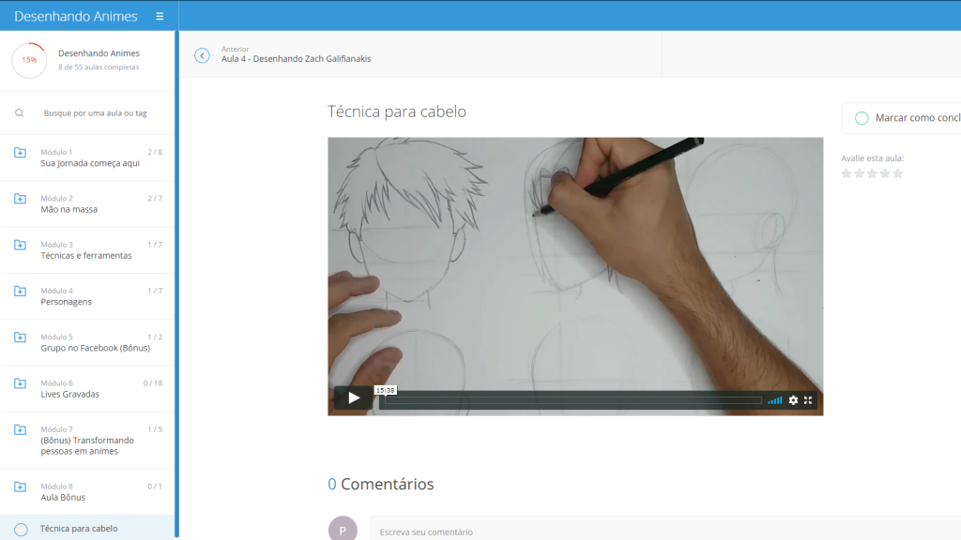Open Módulo 8 Aula Bônus section

87,492
